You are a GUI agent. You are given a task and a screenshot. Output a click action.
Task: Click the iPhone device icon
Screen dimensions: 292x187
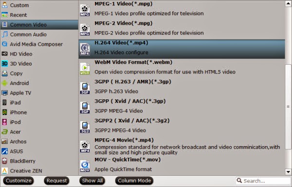[x=5, y=112]
